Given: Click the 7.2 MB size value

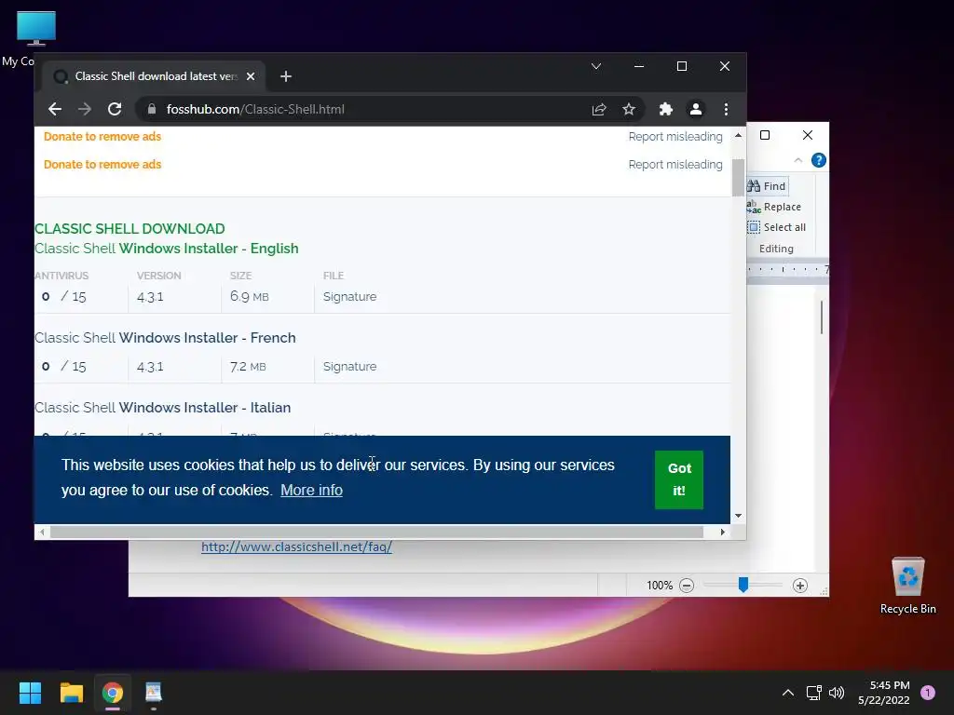Looking at the screenshot, I should pyautogui.click(x=248, y=367).
